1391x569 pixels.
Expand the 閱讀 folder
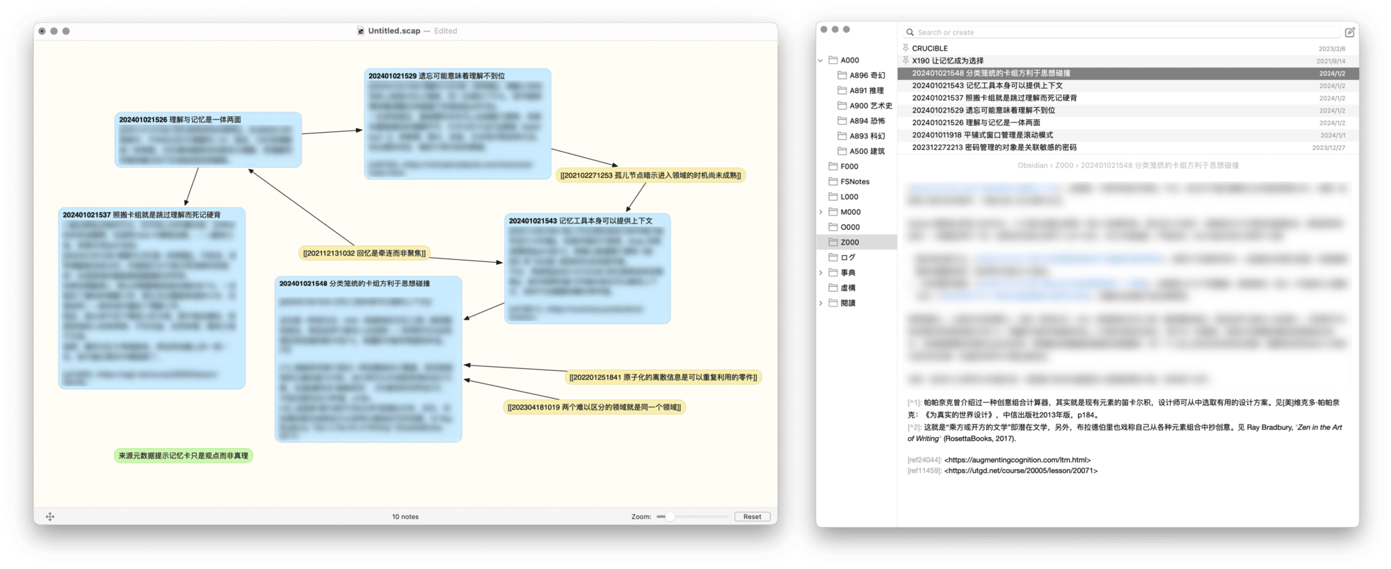pos(821,303)
